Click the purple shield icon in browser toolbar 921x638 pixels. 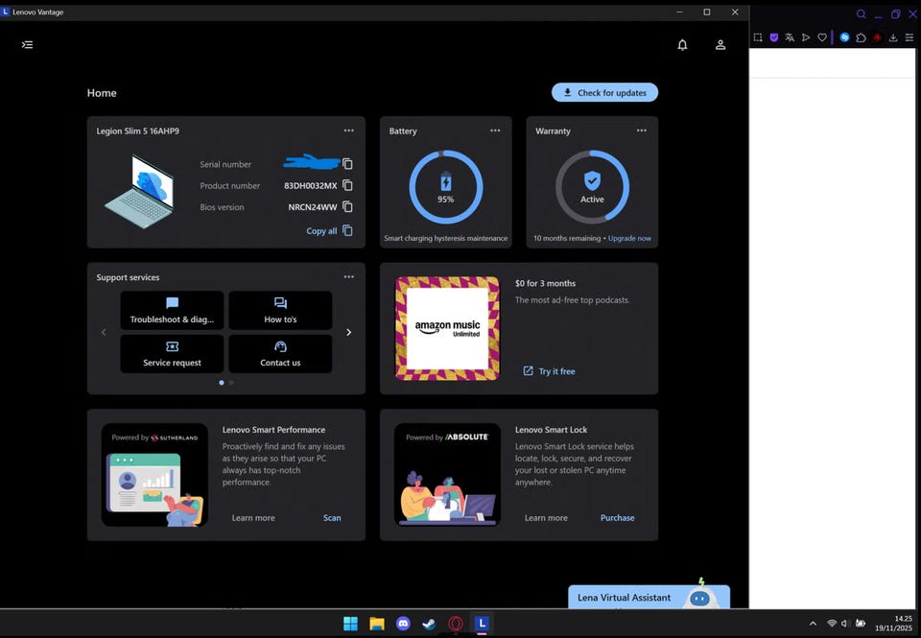pyautogui.click(x=774, y=37)
